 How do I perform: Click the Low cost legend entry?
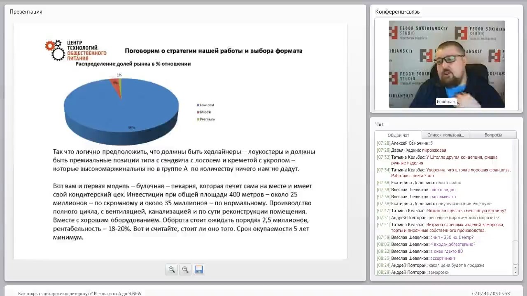pyautogui.click(x=205, y=105)
